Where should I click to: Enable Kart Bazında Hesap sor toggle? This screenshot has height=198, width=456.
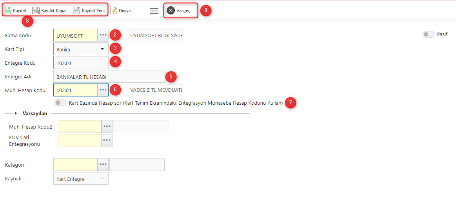click(x=60, y=103)
